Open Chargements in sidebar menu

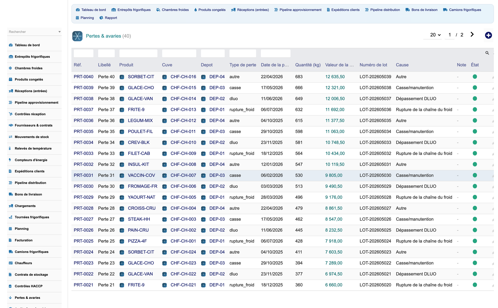click(25, 206)
